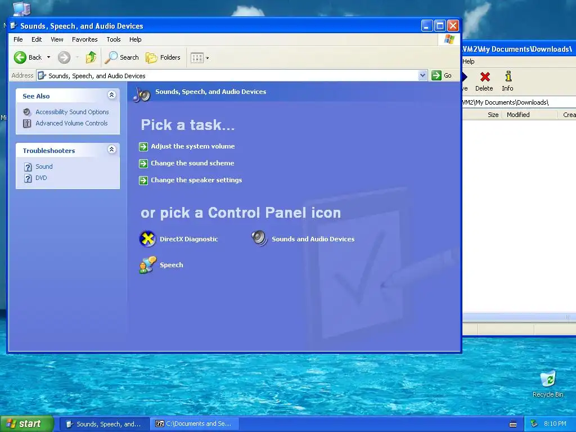Click the taskbar clock showing 8:10 PM
This screenshot has height=432, width=576.
pos(555,424)
